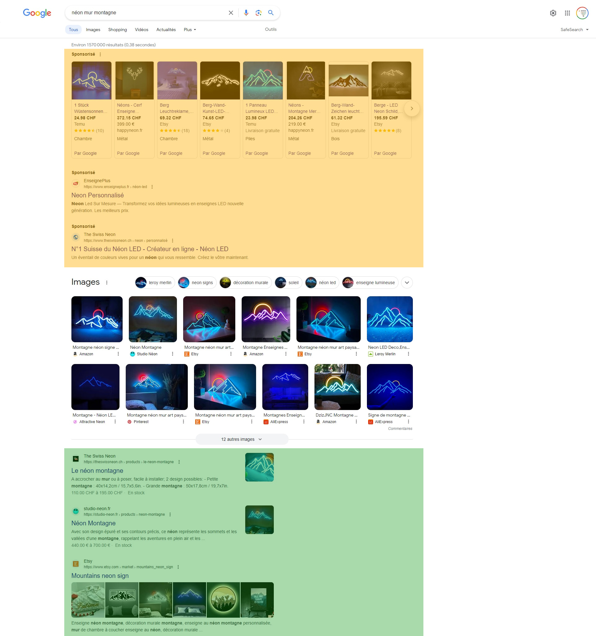Viewport: 596px width, 636px height.
Task: Click The Swiss Neon organic result favicon
Action: [x=76, y=459]
